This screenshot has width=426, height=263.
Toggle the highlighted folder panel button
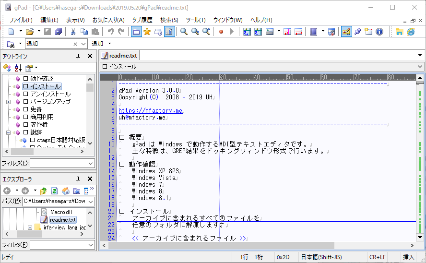point(136,32)
